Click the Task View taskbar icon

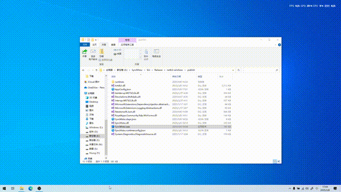[13, 188]
